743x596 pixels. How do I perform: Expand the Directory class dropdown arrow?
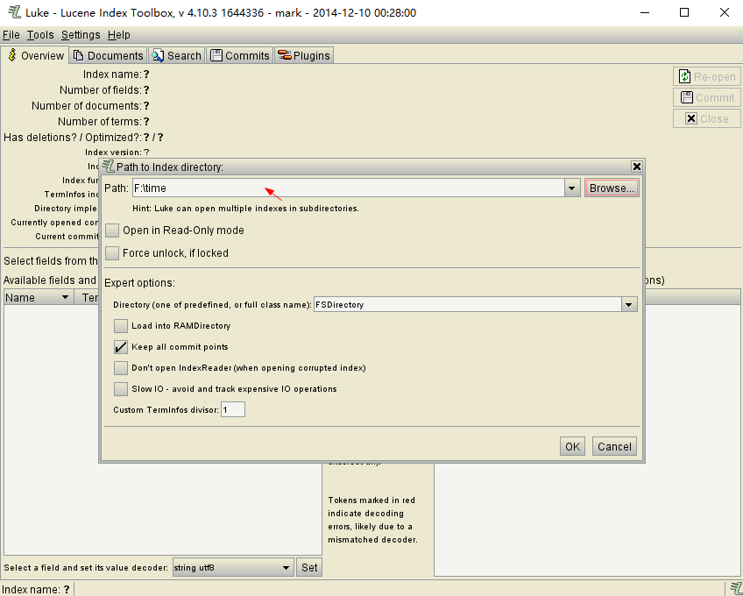(629, 304)
